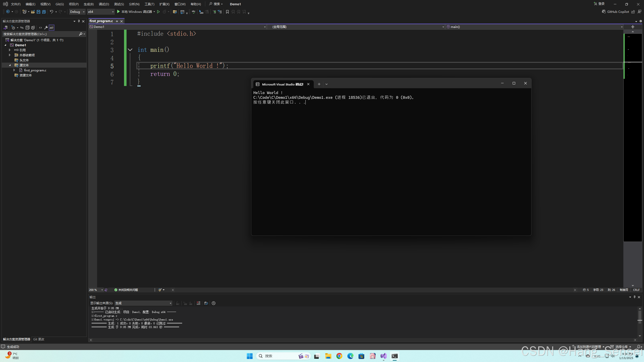Open Solution Explorer properties wrench icon
Viewport: 644px width, 362px height.
pos(46,28)
